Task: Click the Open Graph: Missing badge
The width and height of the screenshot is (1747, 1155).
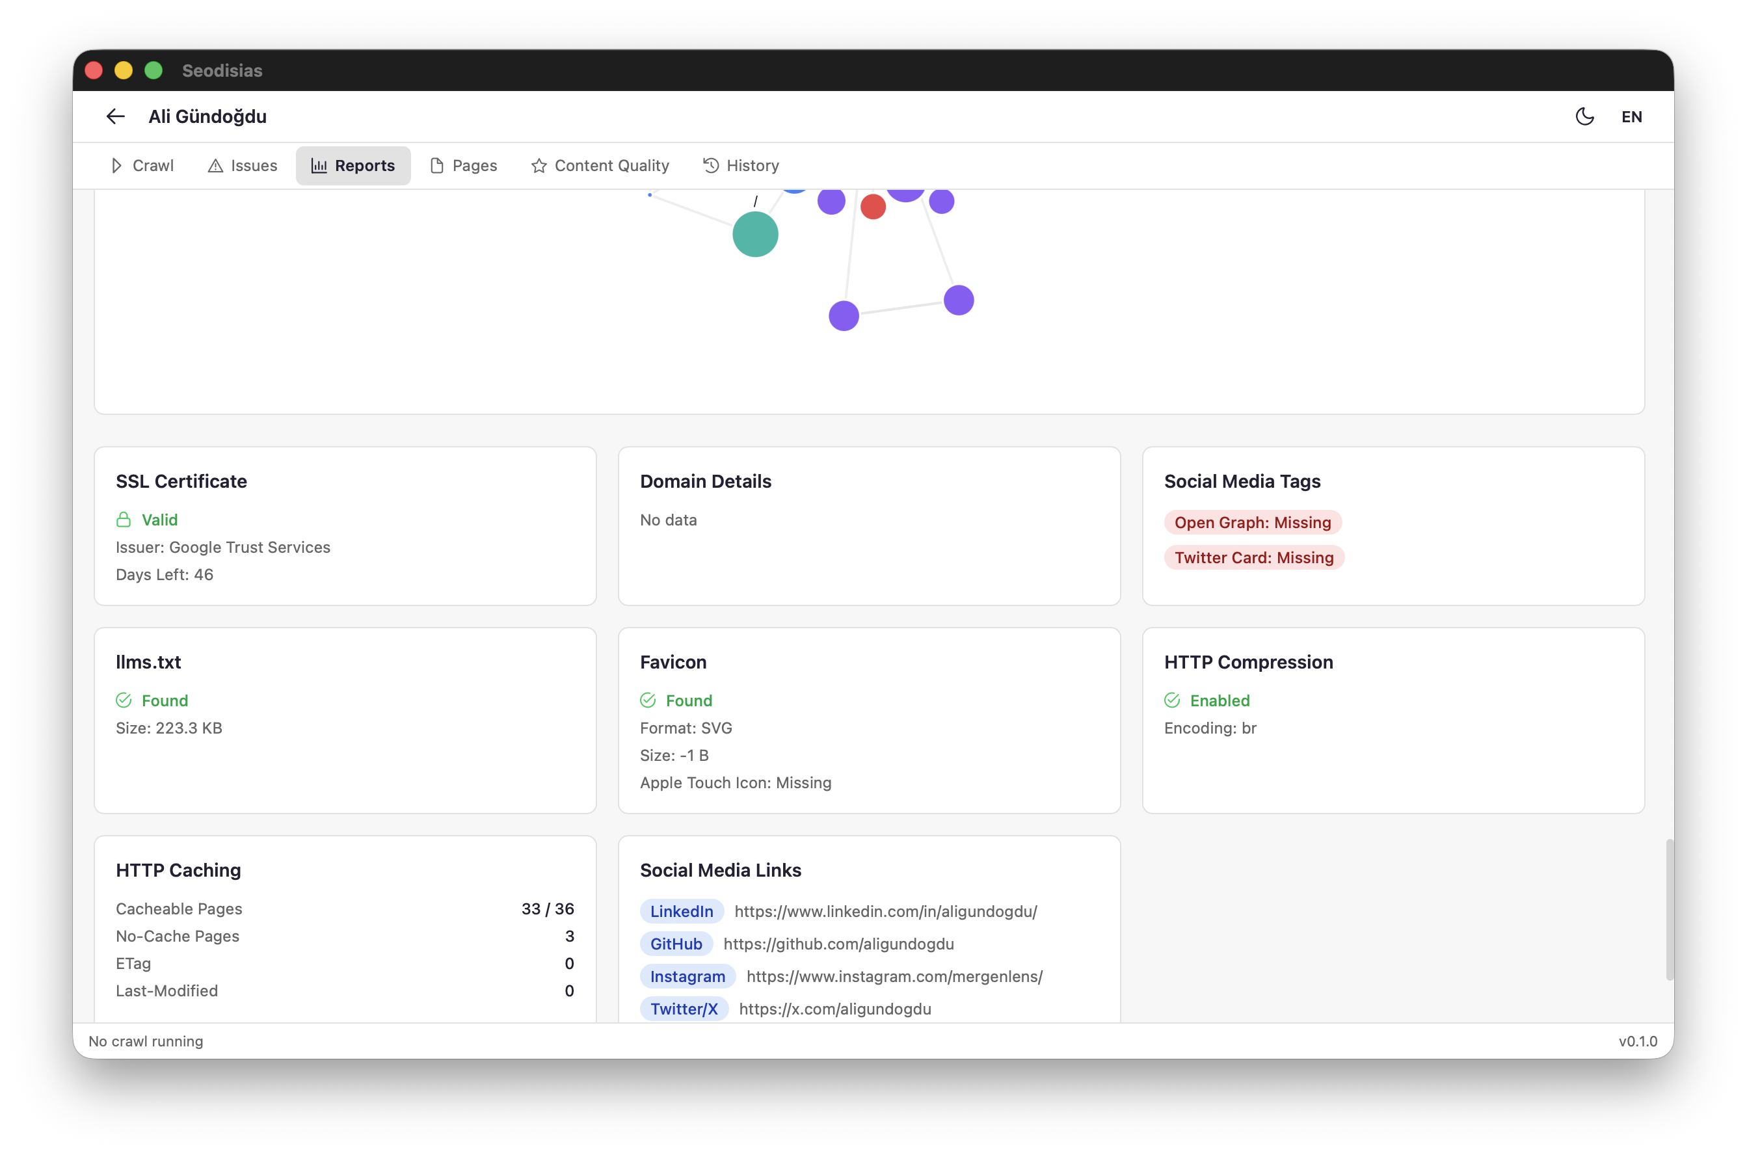Action: (x=1252, y=522)
